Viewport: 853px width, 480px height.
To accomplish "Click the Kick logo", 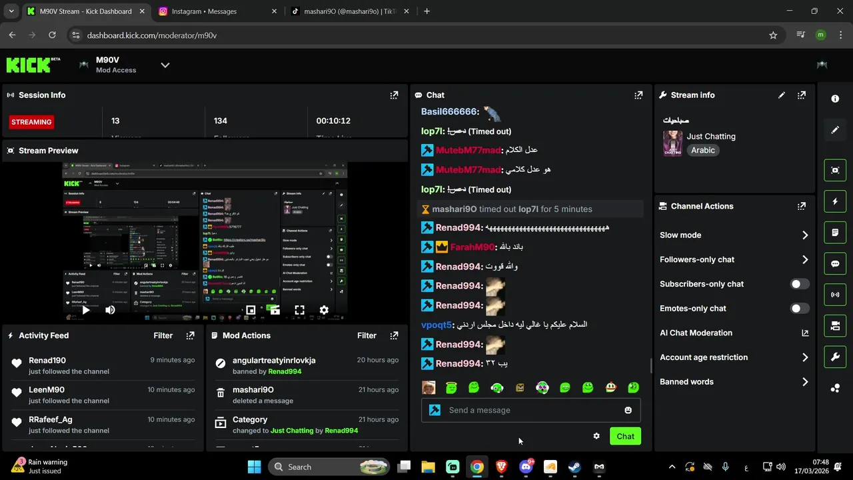I will [33, 65].
